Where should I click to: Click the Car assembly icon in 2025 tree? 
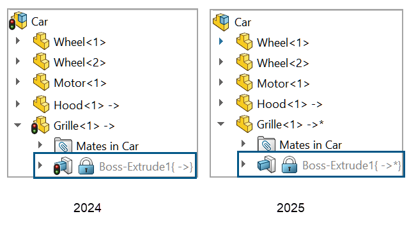pos(221,22)
